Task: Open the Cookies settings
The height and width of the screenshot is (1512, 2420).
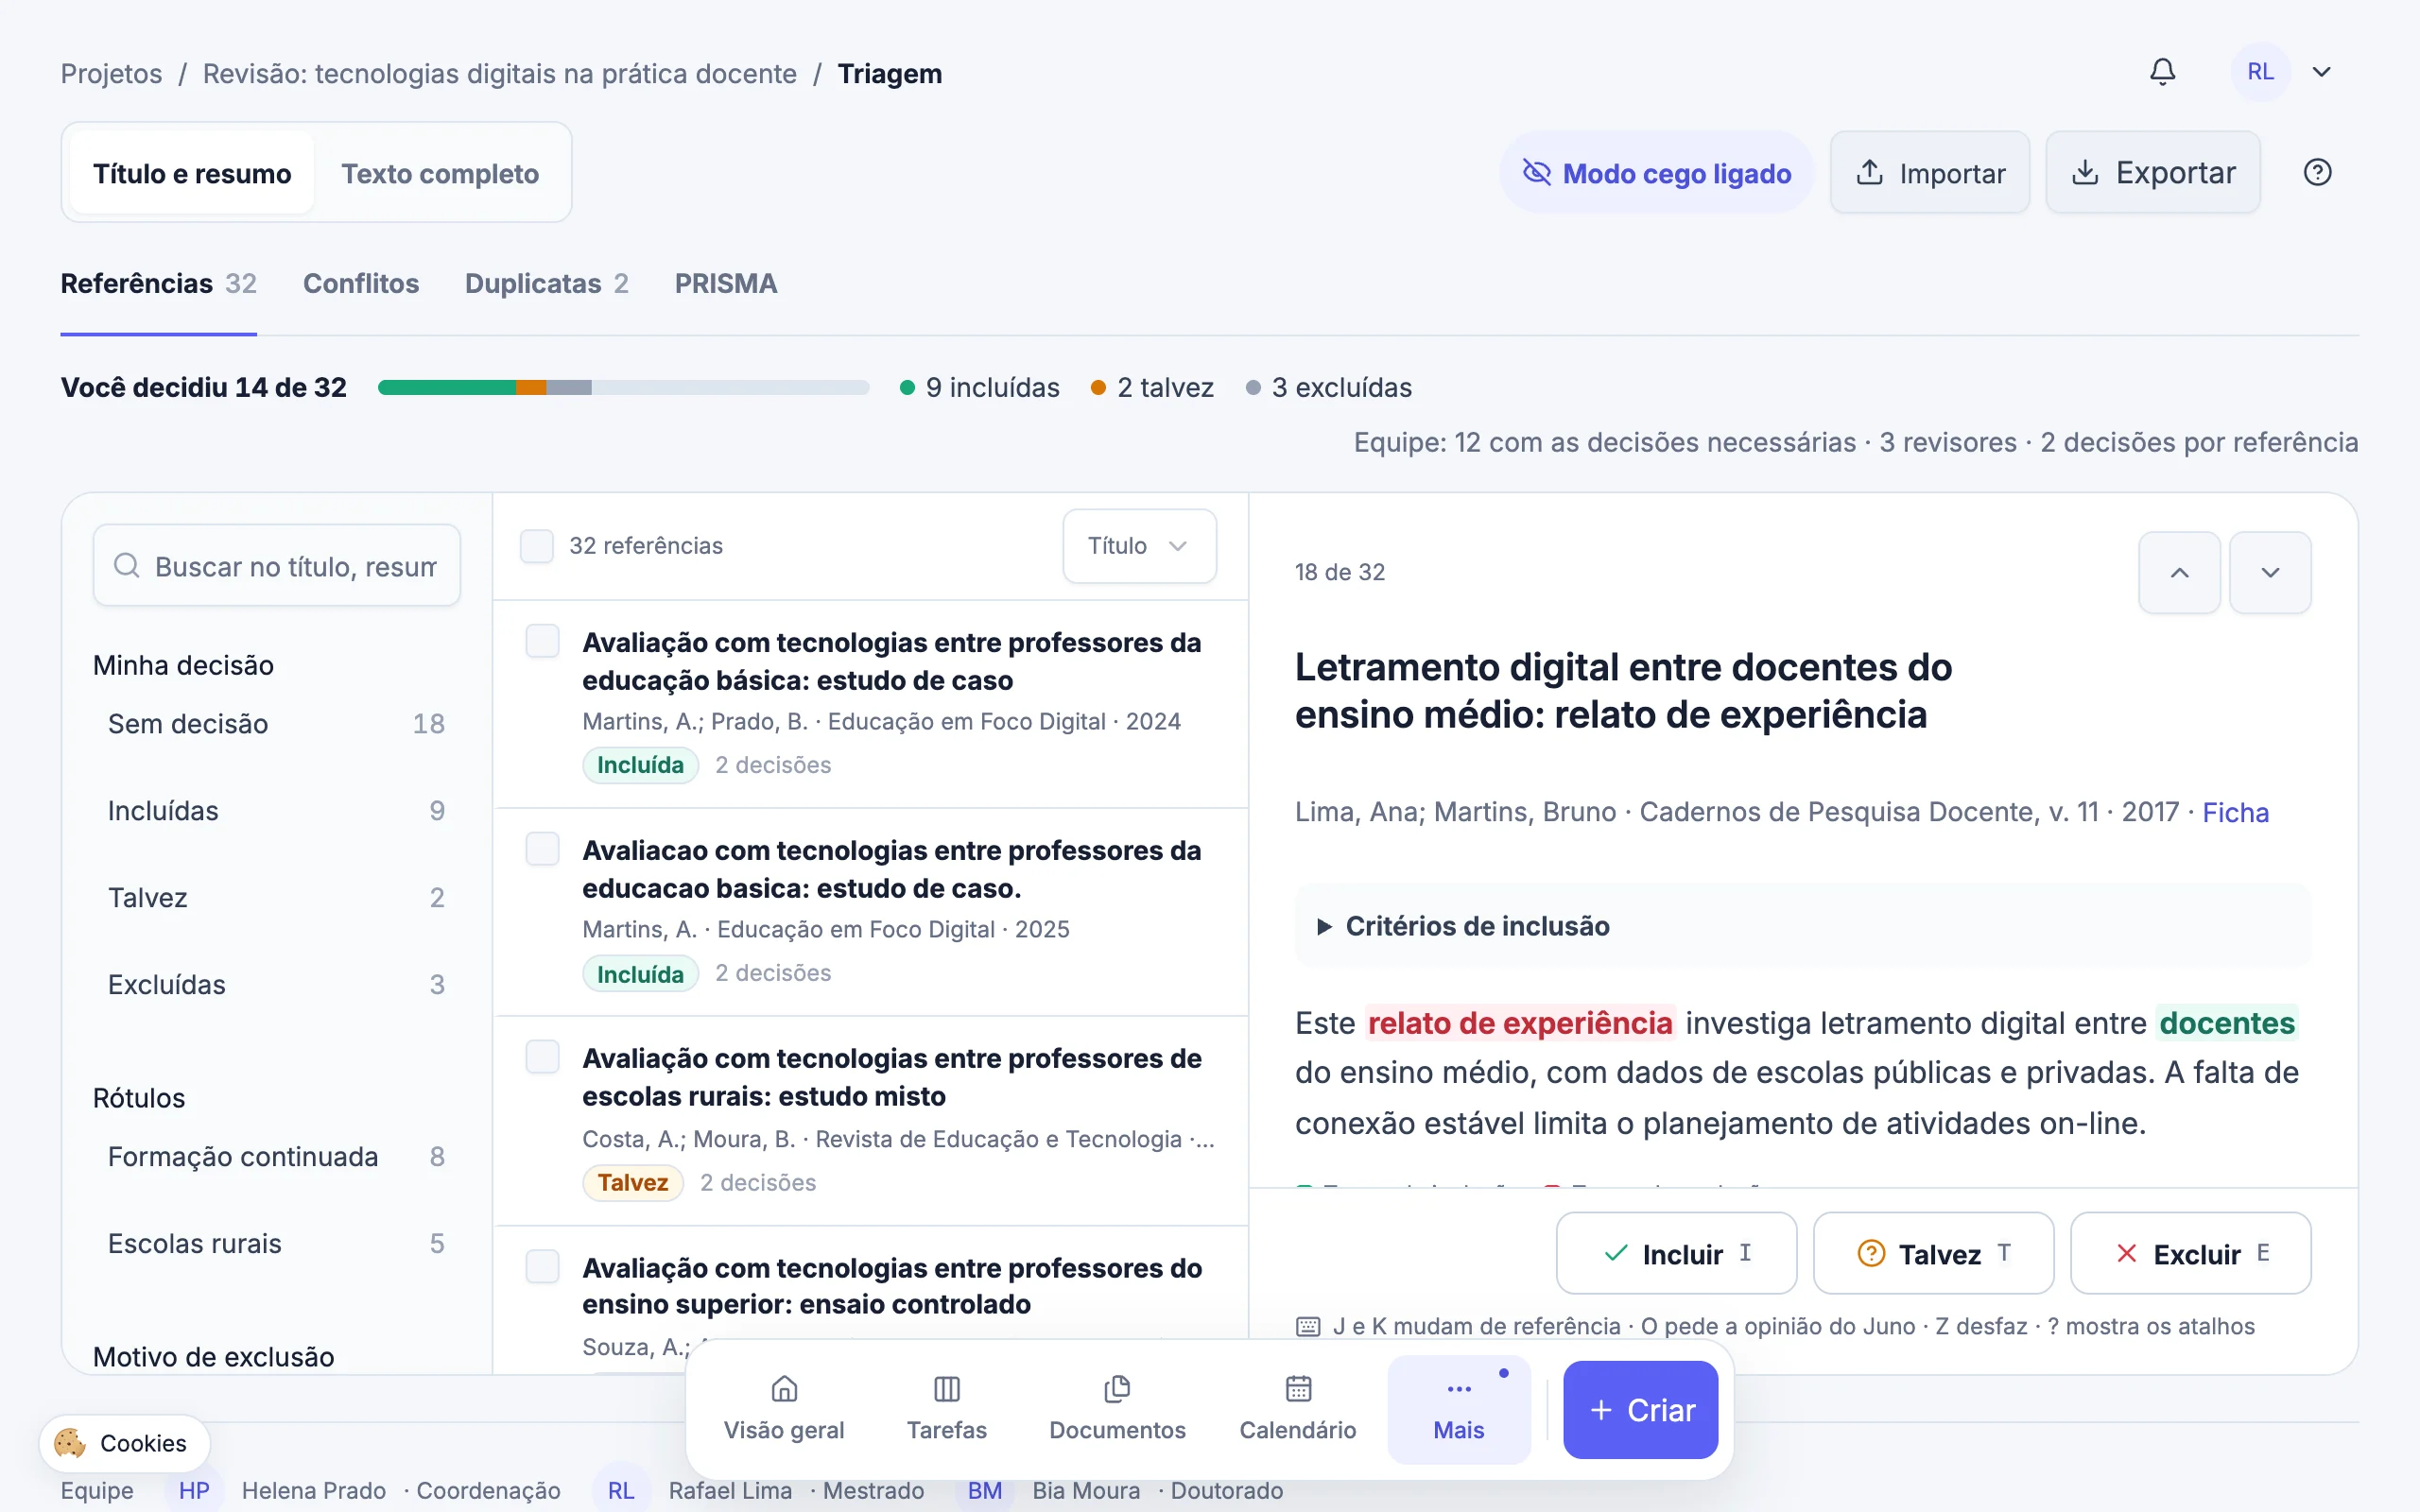Action: (124, 1443)
